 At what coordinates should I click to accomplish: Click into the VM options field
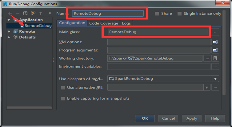click(159, 42)
